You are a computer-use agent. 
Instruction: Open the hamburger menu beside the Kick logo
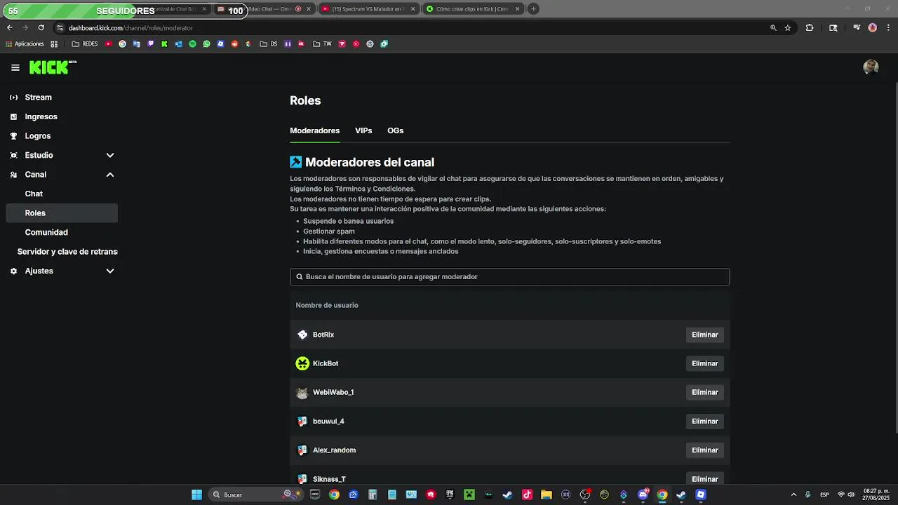tap(15, 68)
